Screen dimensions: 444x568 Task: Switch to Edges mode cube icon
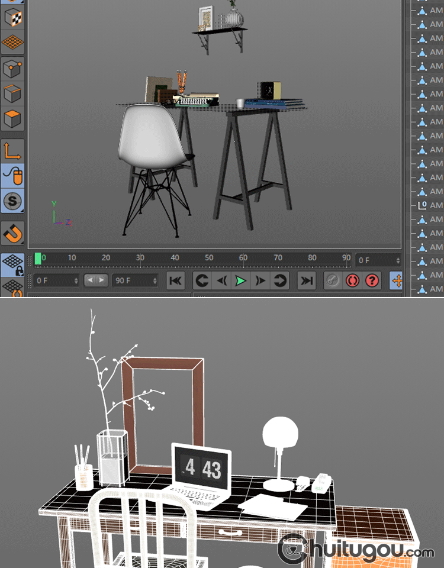(x=12, y=93)
